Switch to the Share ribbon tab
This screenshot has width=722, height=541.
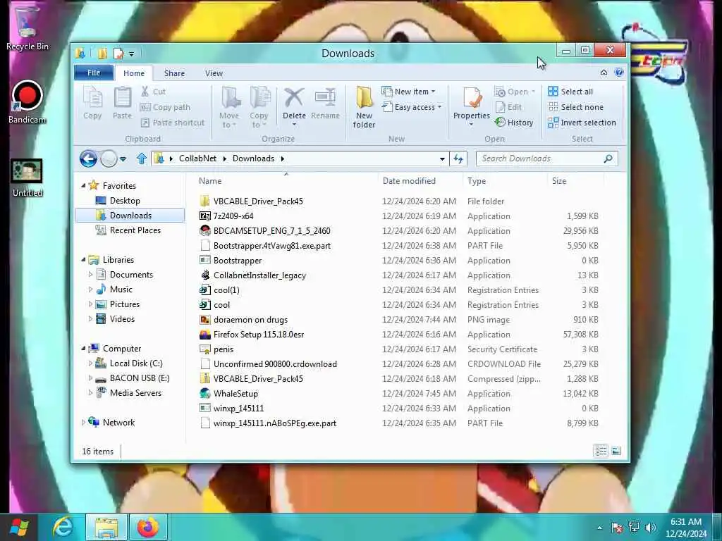point(174,73)
